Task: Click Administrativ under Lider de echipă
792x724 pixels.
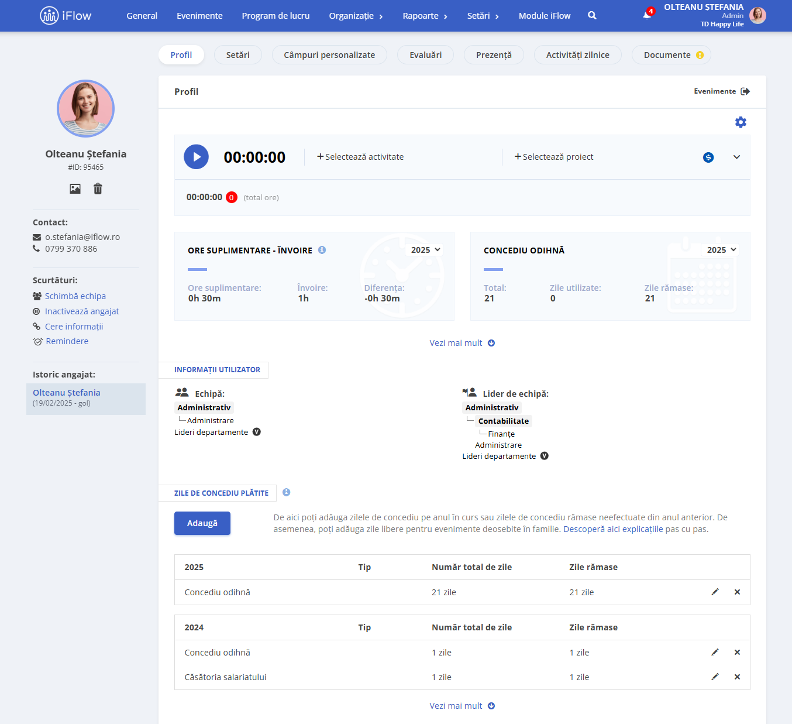Action: coord(492,407)
